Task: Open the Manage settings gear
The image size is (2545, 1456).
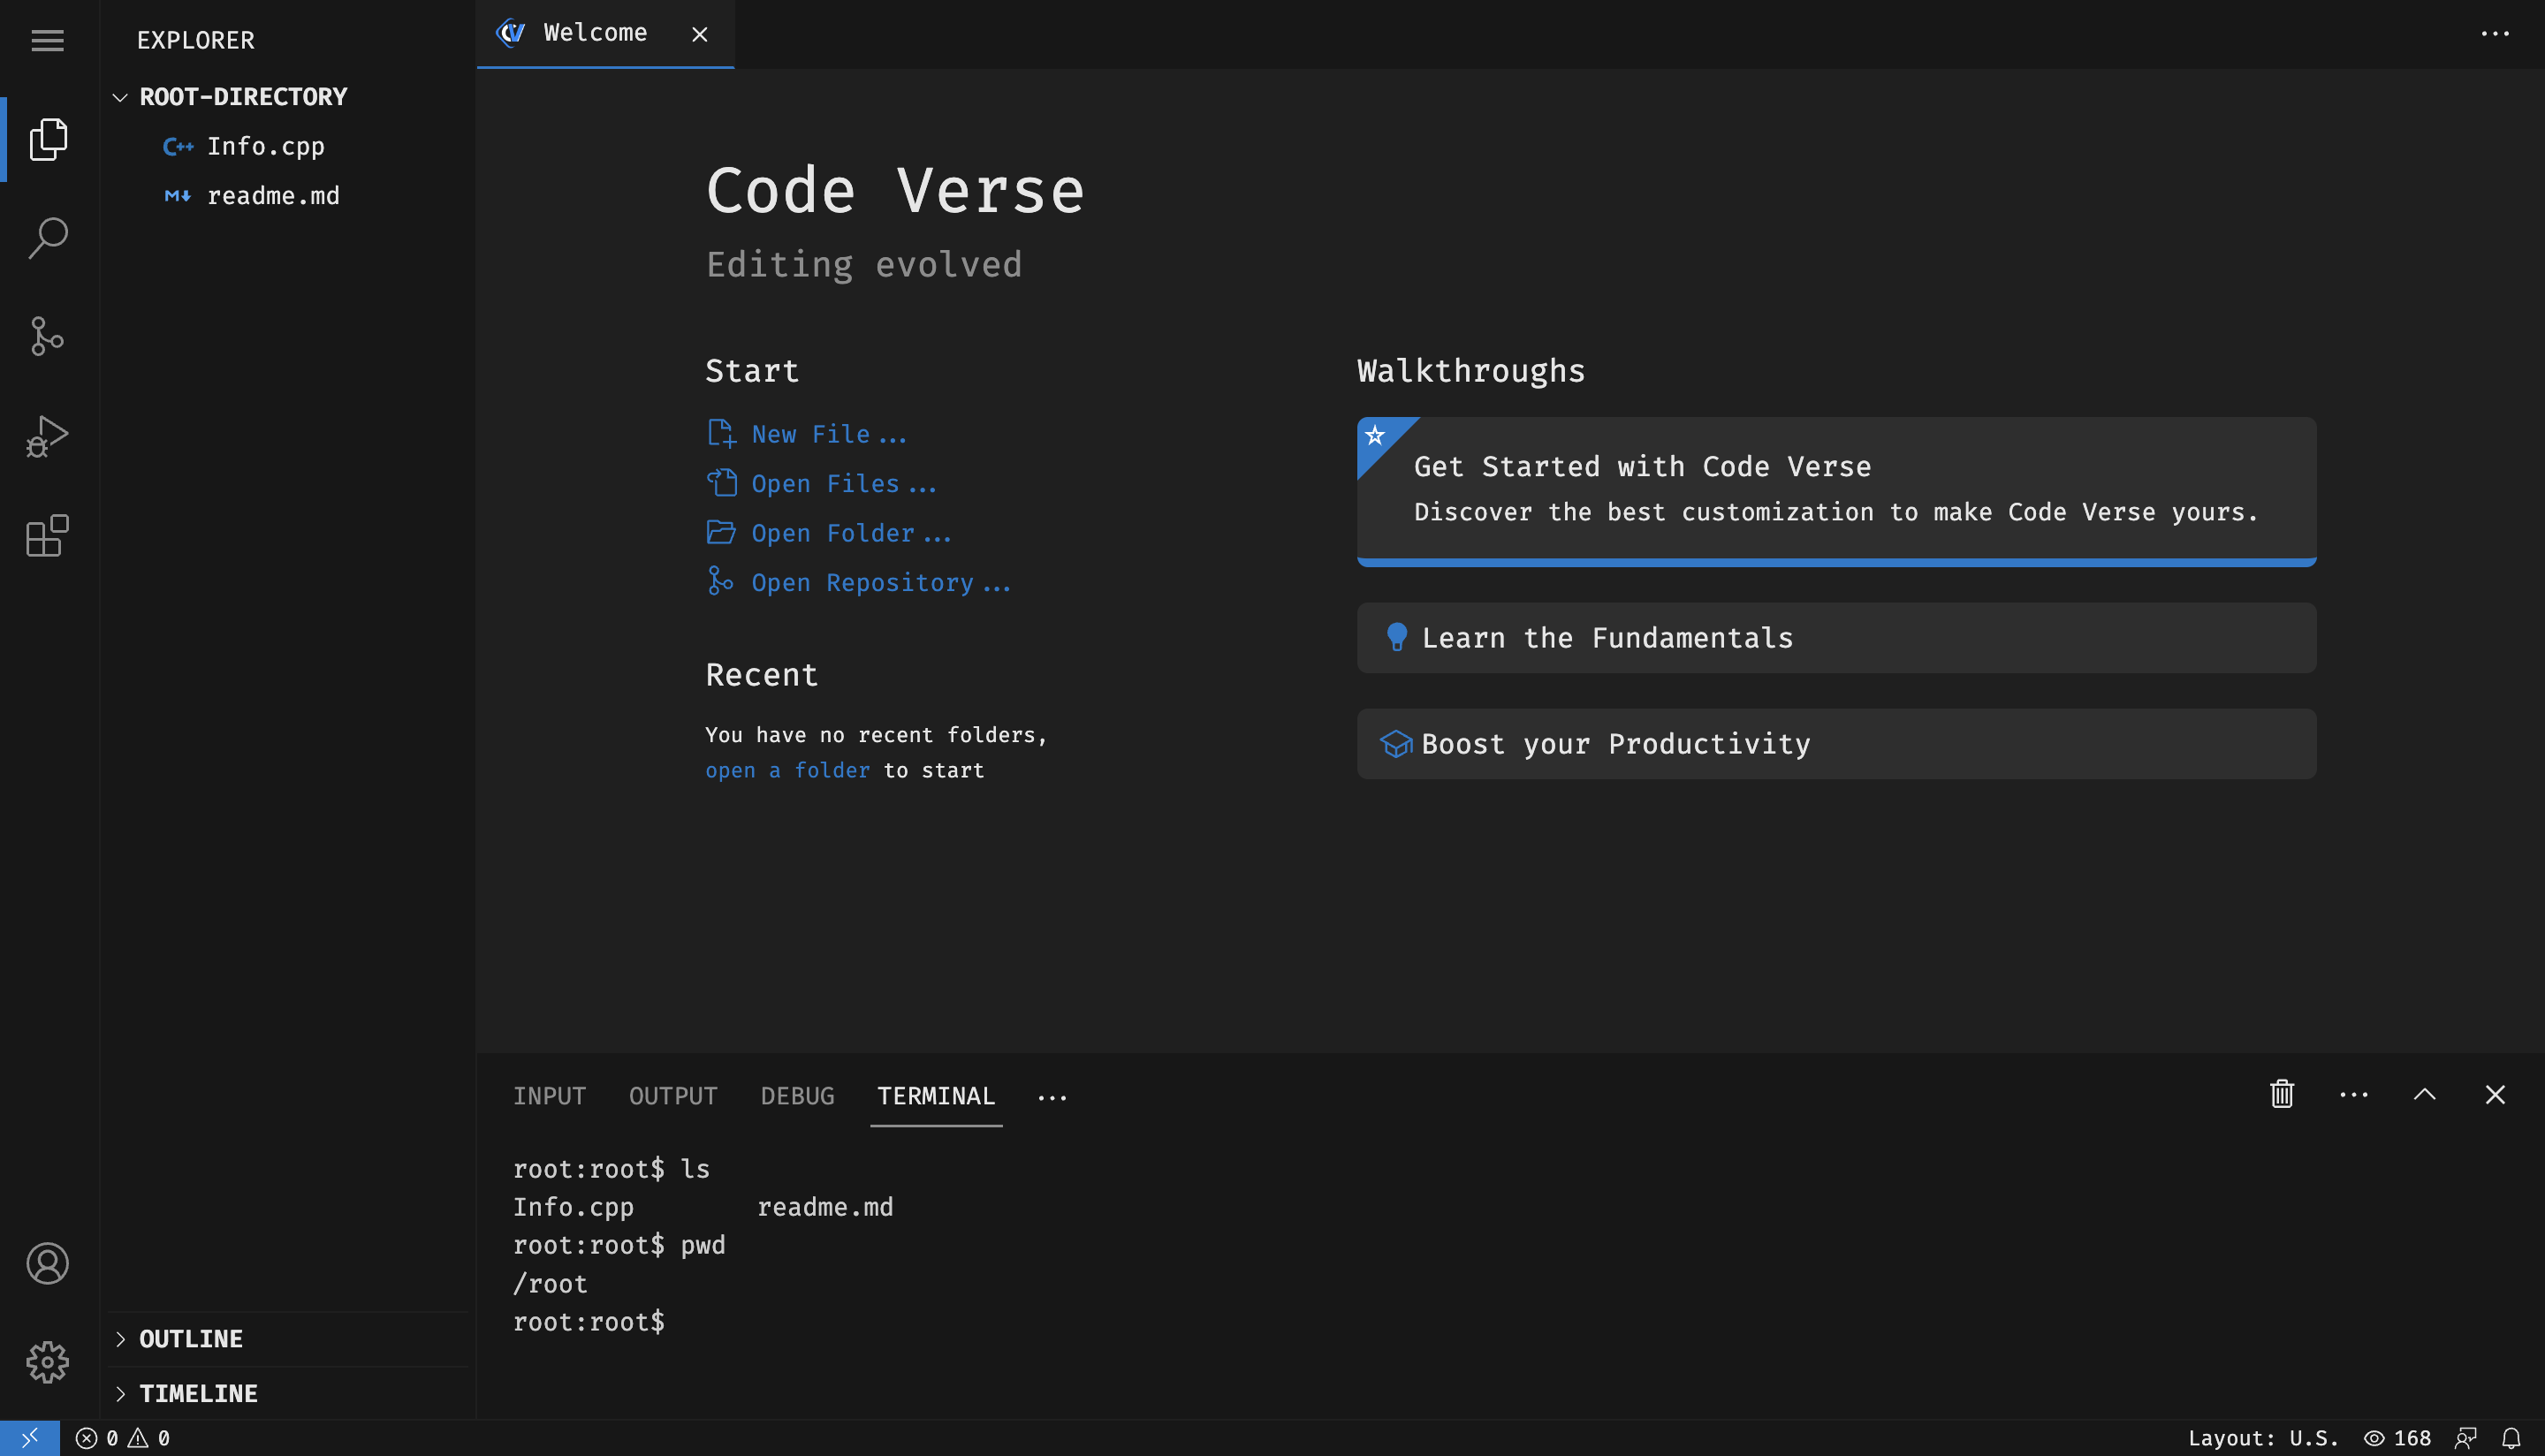Action: [47, 1362]
